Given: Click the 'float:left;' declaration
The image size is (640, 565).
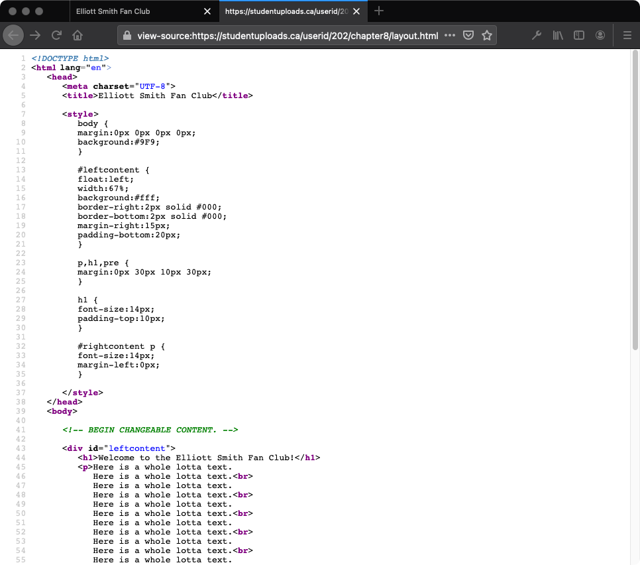Looking at the screenshot, I should (106, 179).
